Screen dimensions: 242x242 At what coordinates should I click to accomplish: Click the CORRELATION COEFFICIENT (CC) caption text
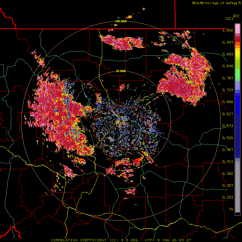pos(85,240)
